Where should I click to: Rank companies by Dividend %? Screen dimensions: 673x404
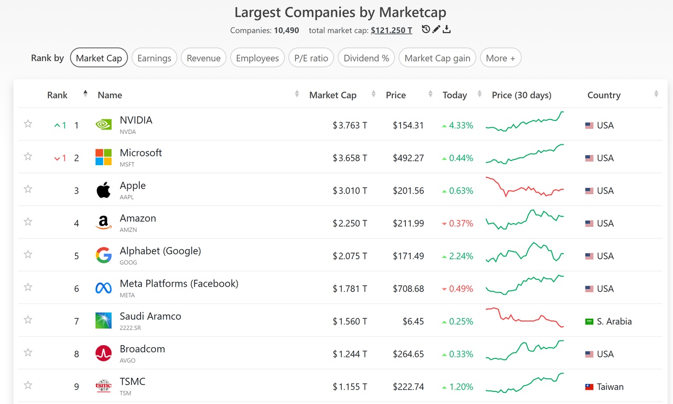click(366, 58)
